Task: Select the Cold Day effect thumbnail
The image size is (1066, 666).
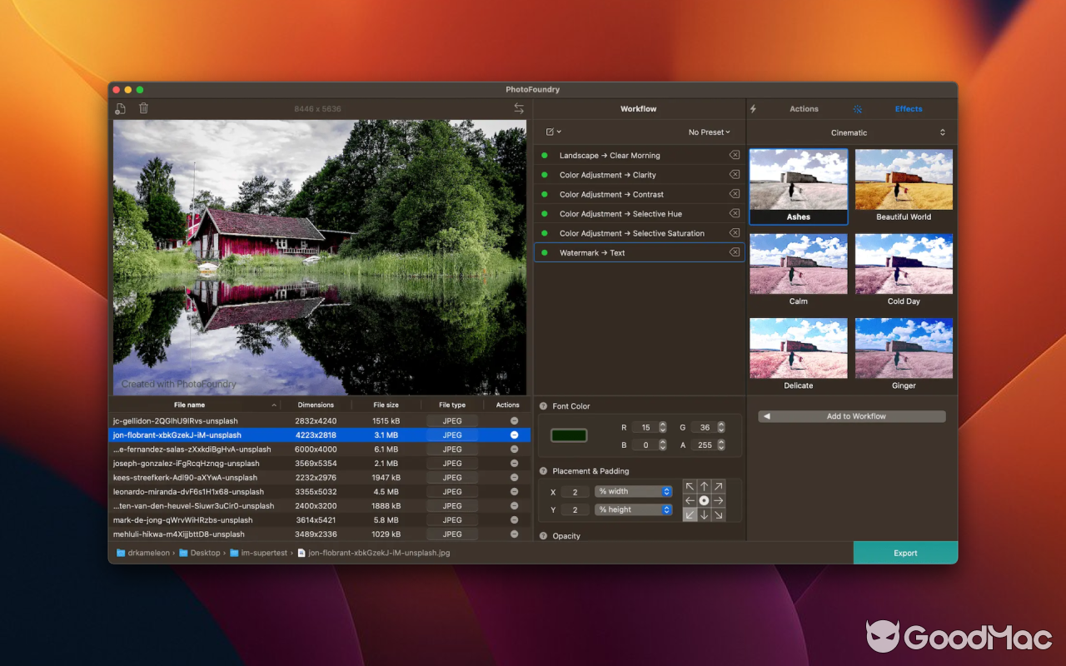Action: pyautogui.click(x=904, y=264)
